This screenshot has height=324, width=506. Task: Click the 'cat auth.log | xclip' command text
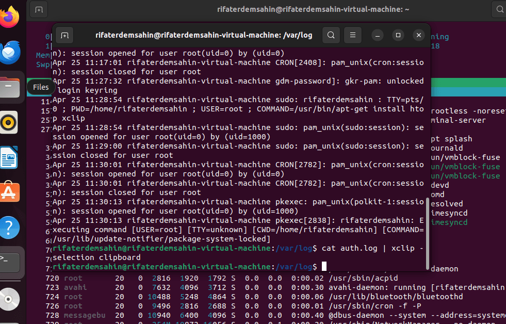click(368, 248)
